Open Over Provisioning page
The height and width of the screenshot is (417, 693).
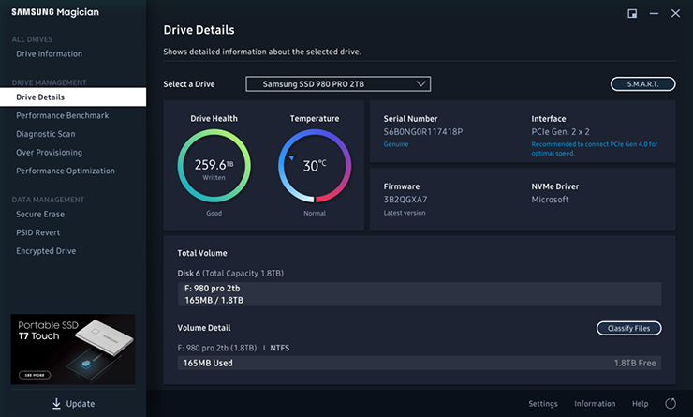[49, 153]
